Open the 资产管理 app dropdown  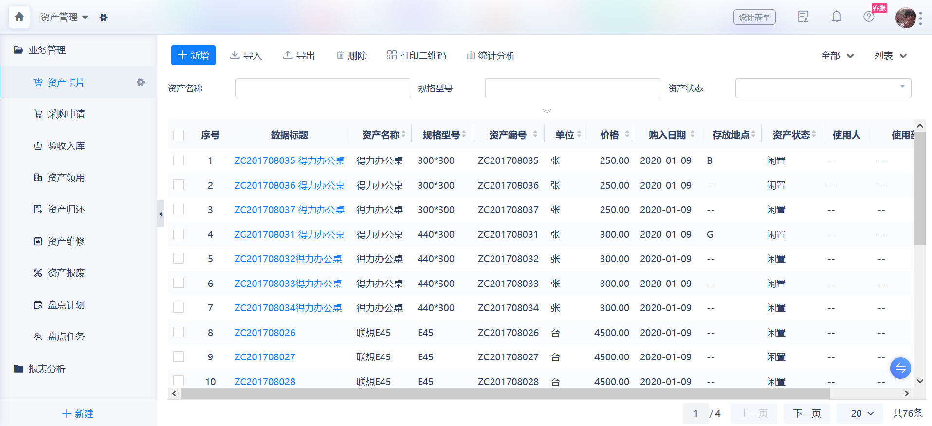64,18
